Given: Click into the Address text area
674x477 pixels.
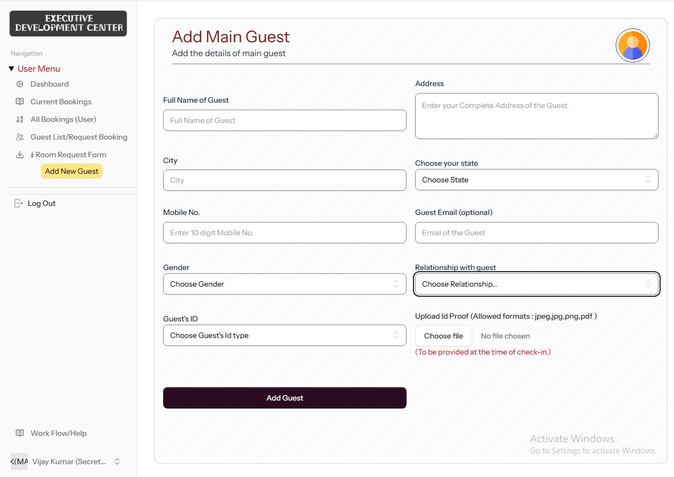Looking at the screenshot, I should click(536, 116).
